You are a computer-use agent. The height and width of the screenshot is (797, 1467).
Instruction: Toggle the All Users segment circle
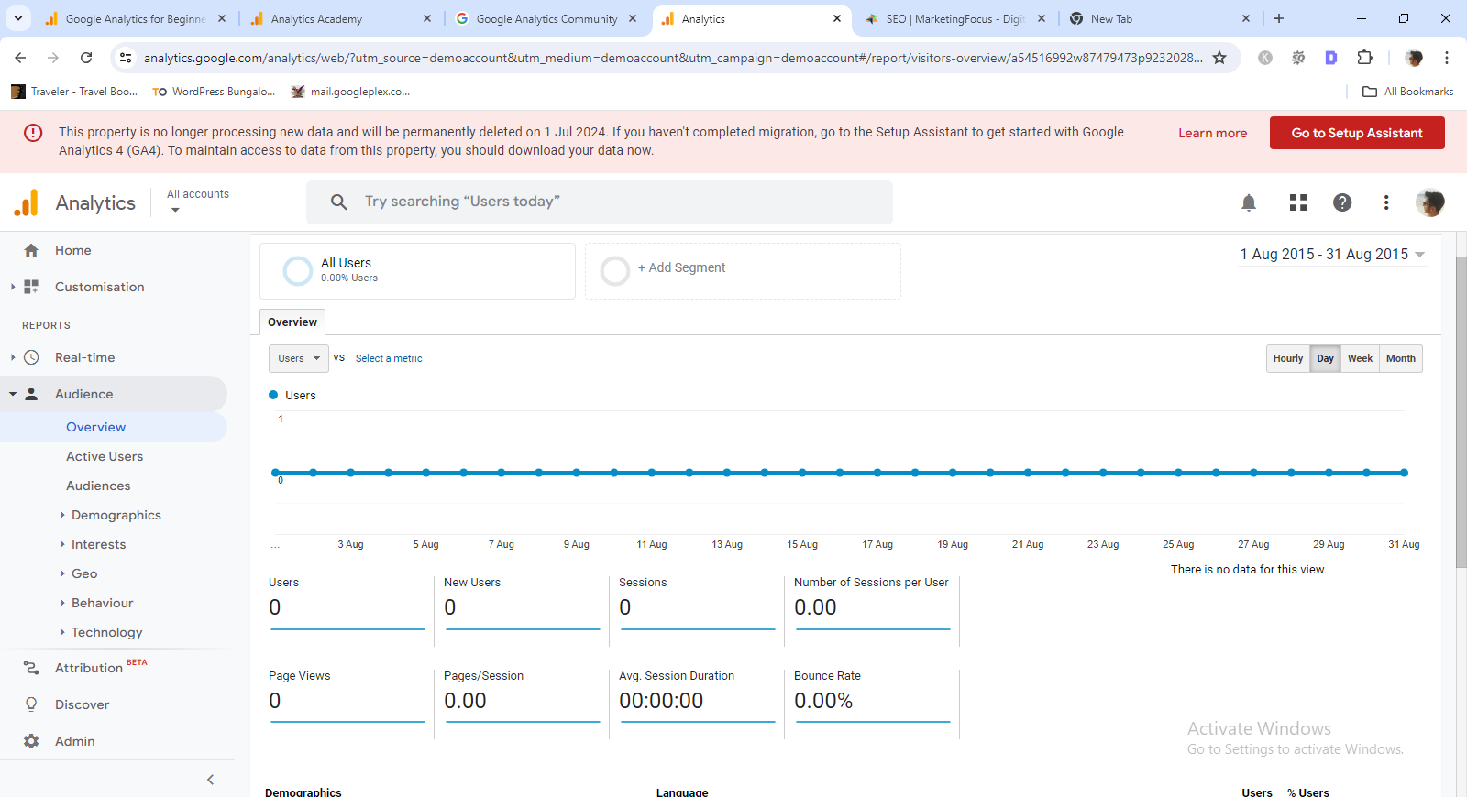[298, 271]
